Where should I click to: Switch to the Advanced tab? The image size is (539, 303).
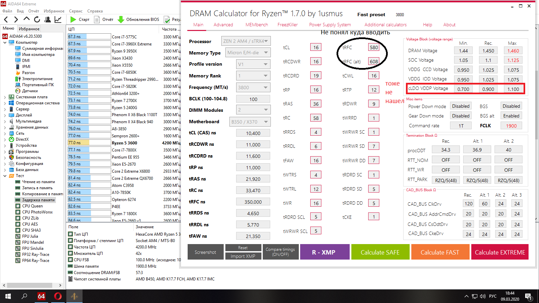[x=223, y=25]
